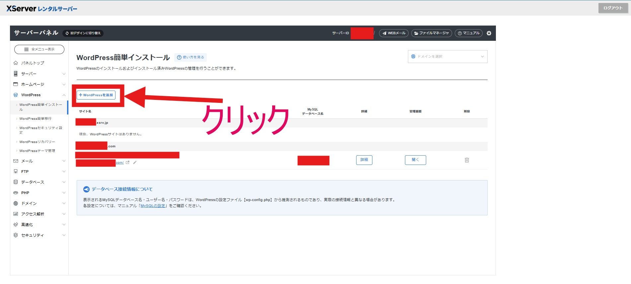Click the pencil edit icon beside site URL
Image resolution: width=631 pixels, height=284 pixels.
coord(135,163)
